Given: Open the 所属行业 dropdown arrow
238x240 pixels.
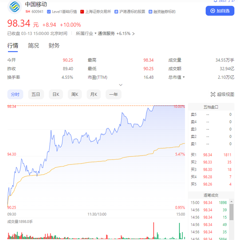Looking at the screenshot, I should coord(96,33).
